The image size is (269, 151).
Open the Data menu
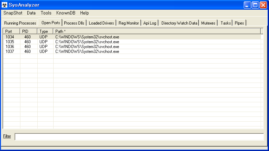tap(31, 13)
